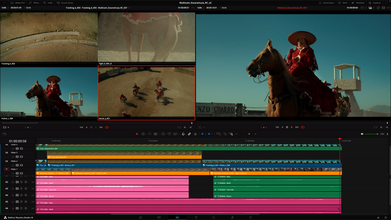Click the Position Lock padlock icon

(x=195, y=134)
